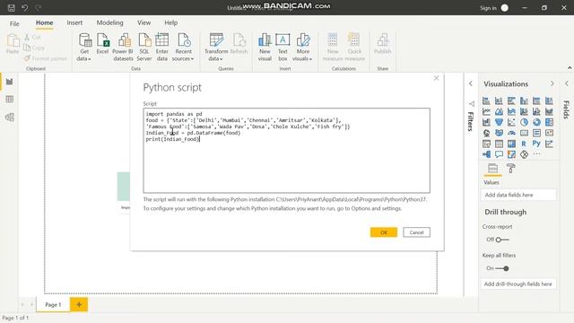Select the R script visual
The image size is (574, 323).
524,144
